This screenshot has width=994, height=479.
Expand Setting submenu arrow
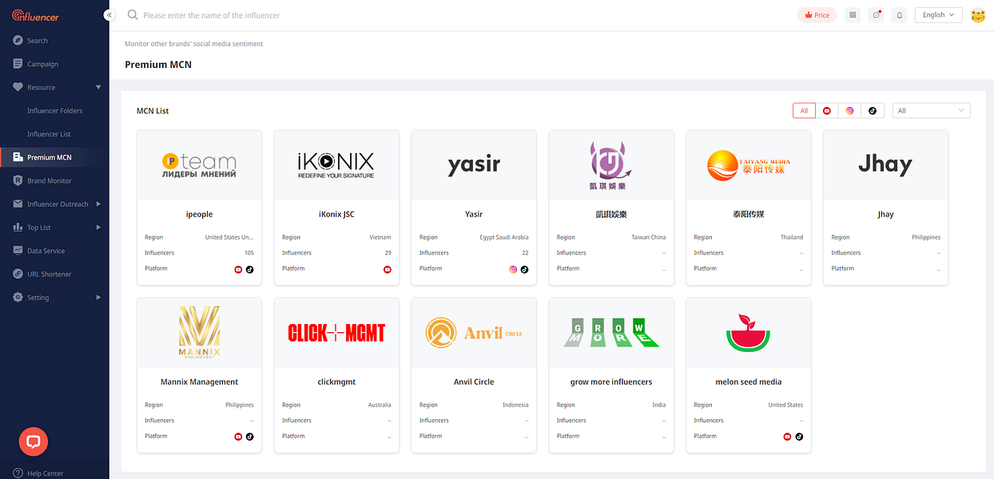[98, 297]
